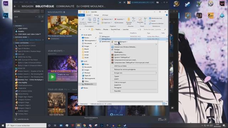Click Copier icon in Explorer ribbon
This screenshot has height=128, width=228.
coord(89,20)
